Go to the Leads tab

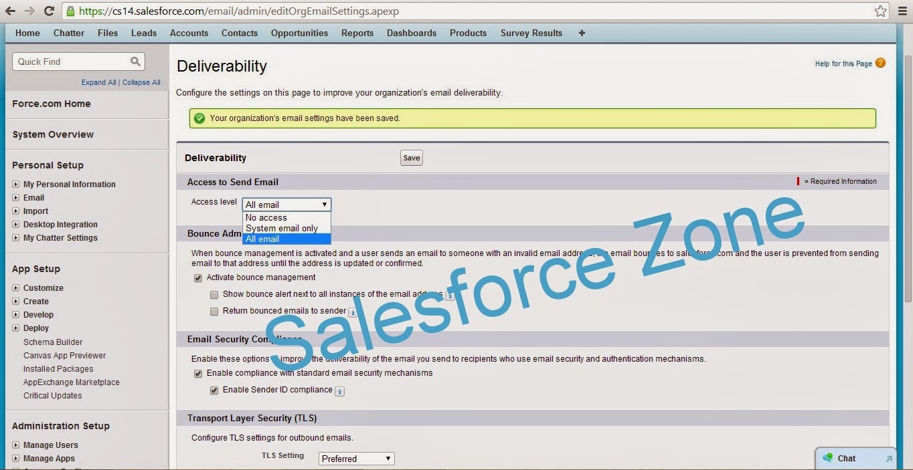point(144,33)
